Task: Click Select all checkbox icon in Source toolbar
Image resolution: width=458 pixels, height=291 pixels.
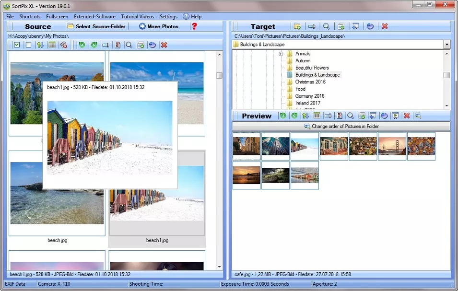Action: pos(17,45)
